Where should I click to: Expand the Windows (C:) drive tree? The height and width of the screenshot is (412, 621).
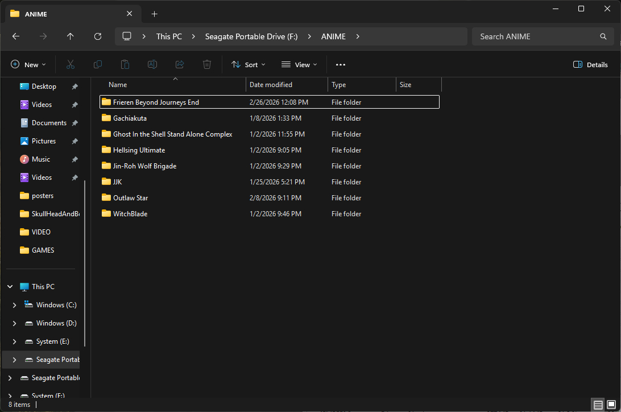coord(15,305)
